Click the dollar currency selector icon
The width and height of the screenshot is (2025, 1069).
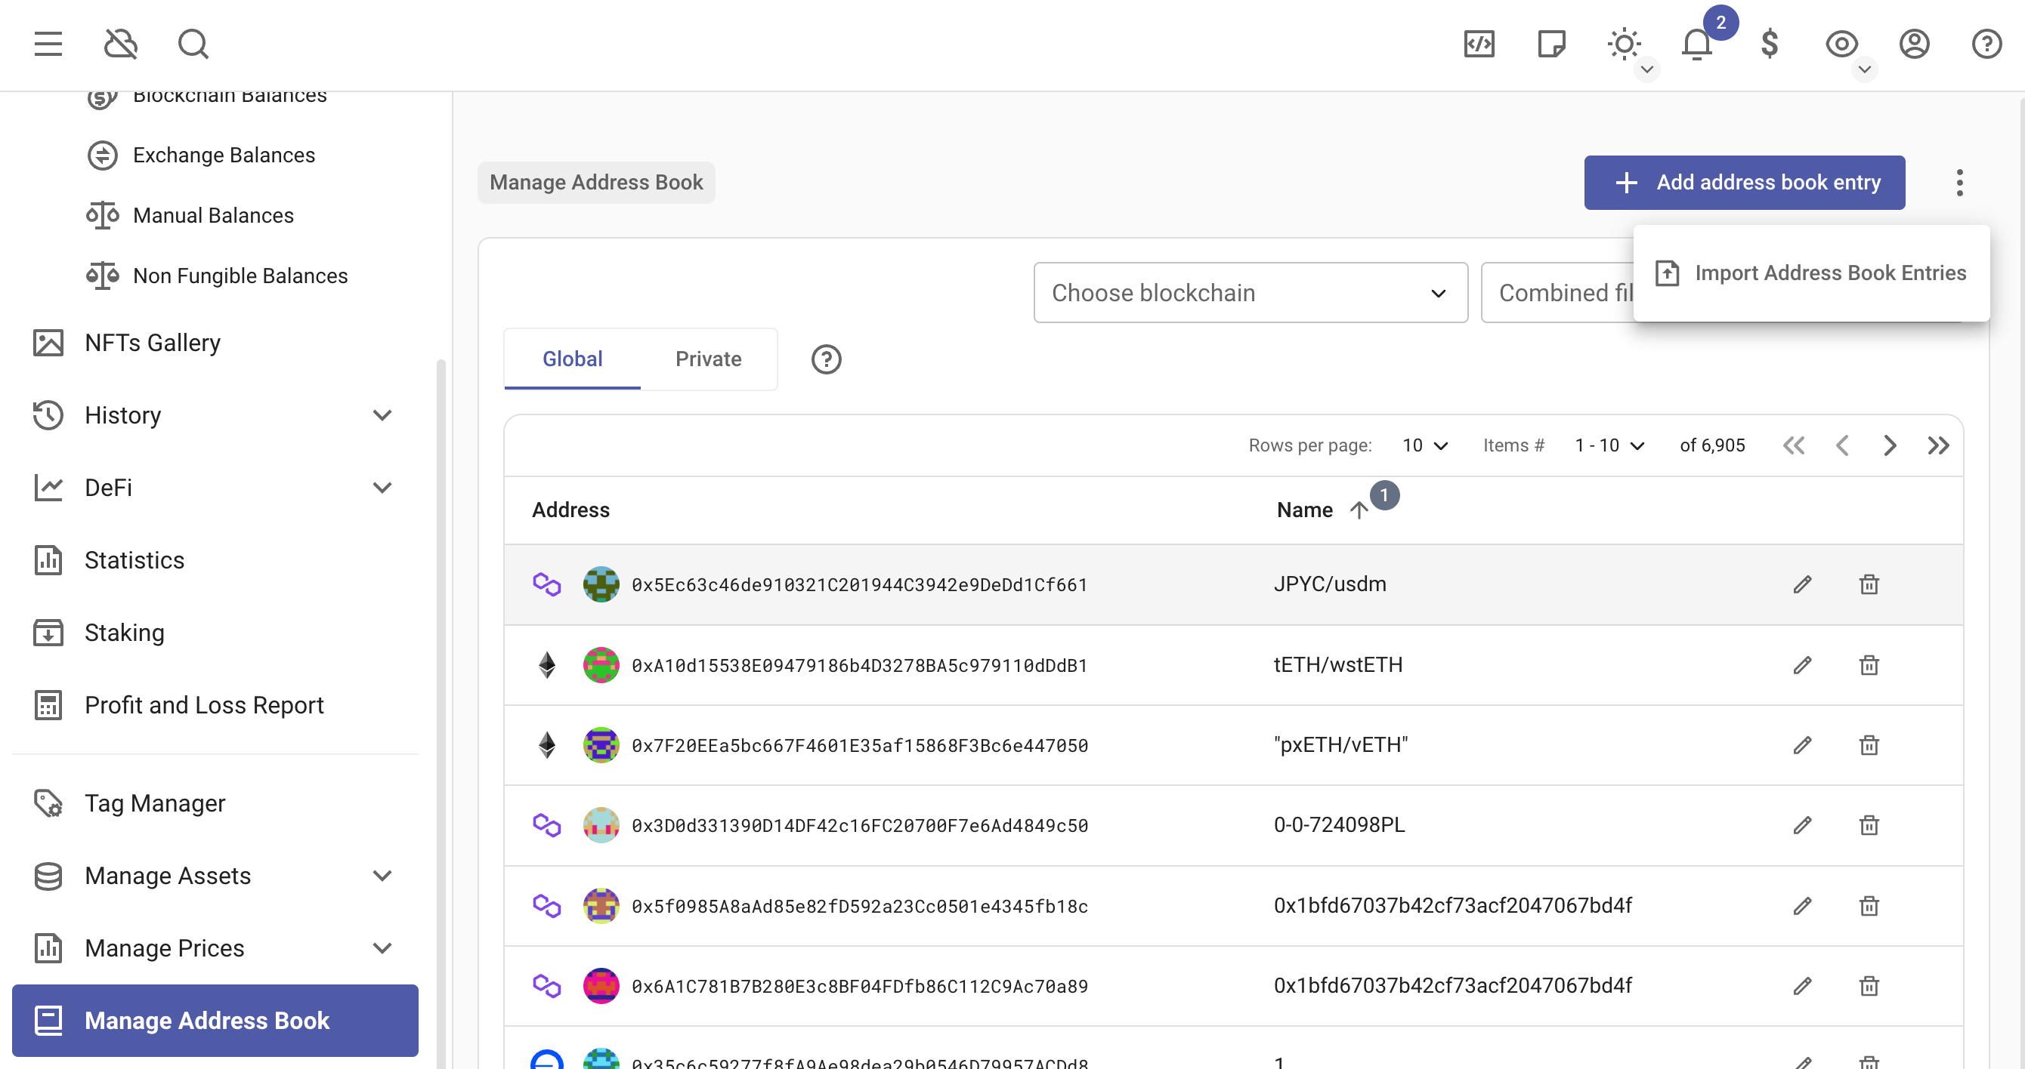1770,44
